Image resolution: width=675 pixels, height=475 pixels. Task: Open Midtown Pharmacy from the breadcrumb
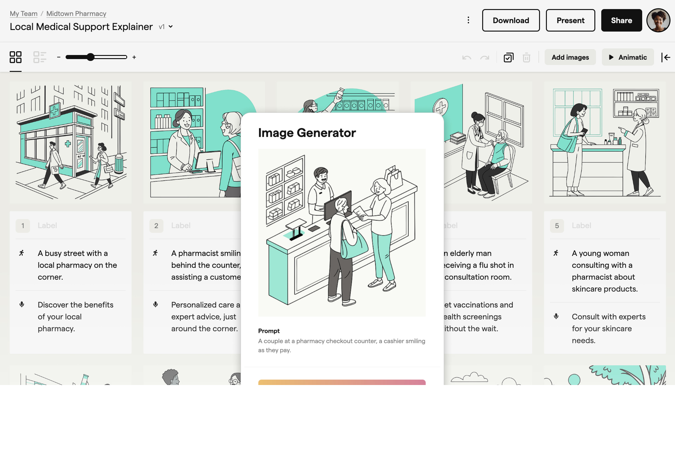(x=76, y=13)
